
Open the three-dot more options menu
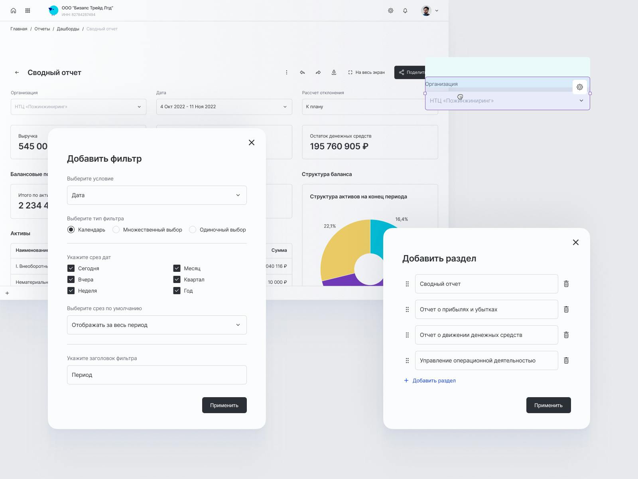pos(286,72)
